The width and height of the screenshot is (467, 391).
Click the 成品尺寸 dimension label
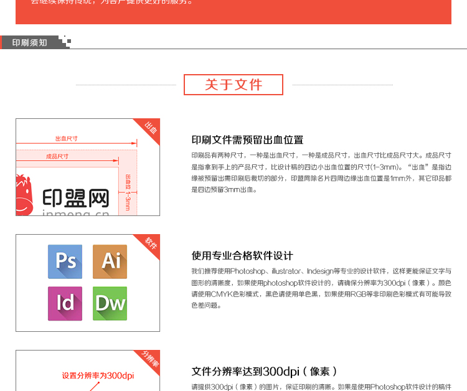click(x=57, y=156)
